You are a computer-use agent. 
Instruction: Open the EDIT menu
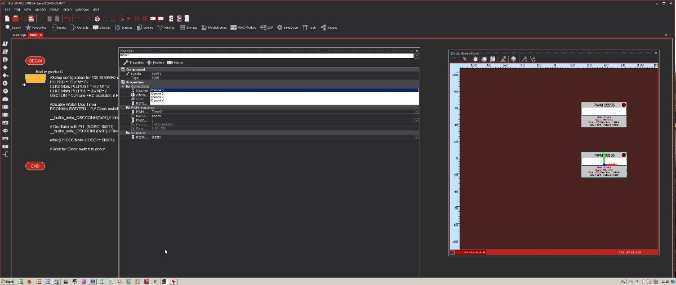(17, 10)
